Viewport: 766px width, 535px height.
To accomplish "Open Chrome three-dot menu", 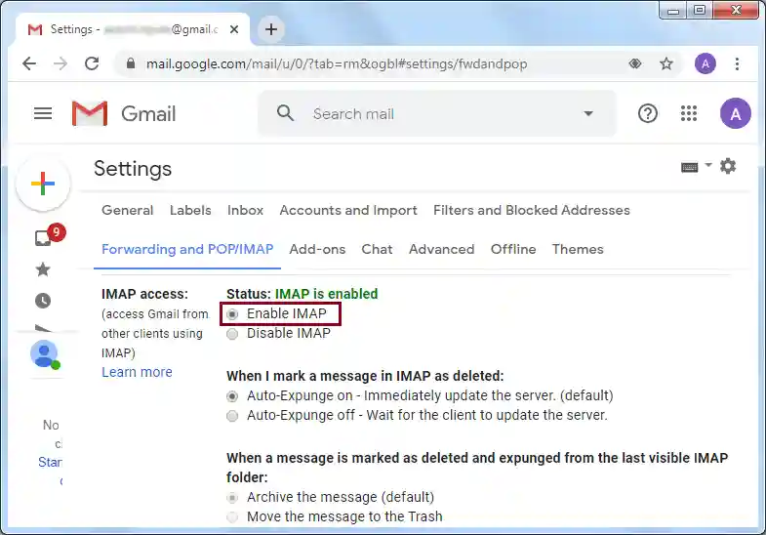I will click(x=737, y=63).
